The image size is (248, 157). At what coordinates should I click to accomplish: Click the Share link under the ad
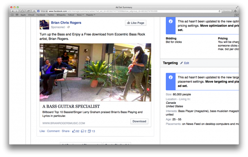66,131
